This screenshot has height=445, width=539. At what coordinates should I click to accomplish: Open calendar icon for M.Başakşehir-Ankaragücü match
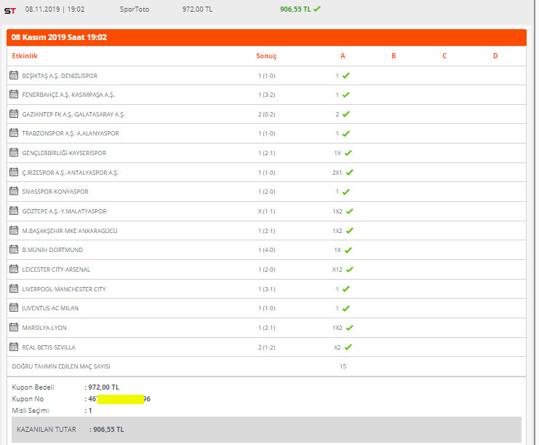(14, 230)
